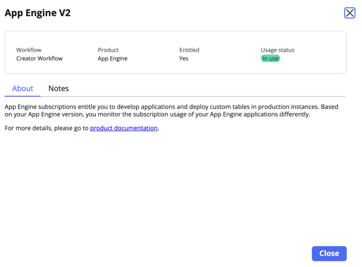Screen dimensions: 362x267
Task: Select the Creator Workflow value
Action: click(39, 58)
